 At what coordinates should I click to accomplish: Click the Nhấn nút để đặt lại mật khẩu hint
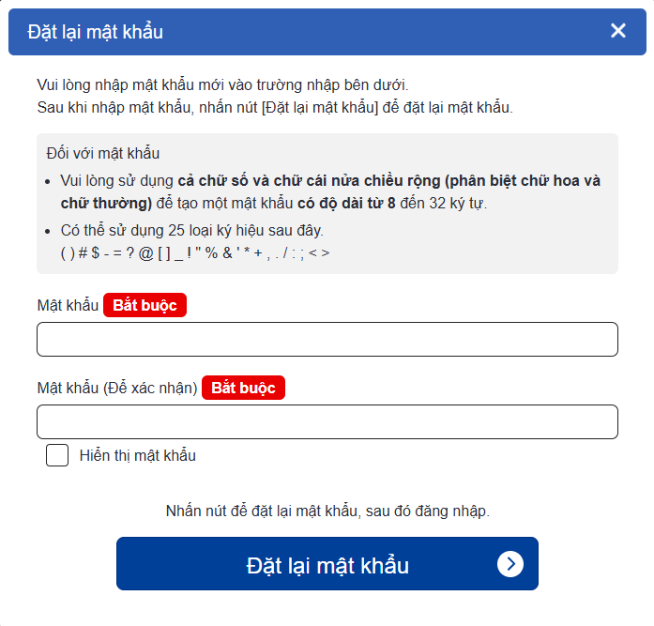[327, 511]
